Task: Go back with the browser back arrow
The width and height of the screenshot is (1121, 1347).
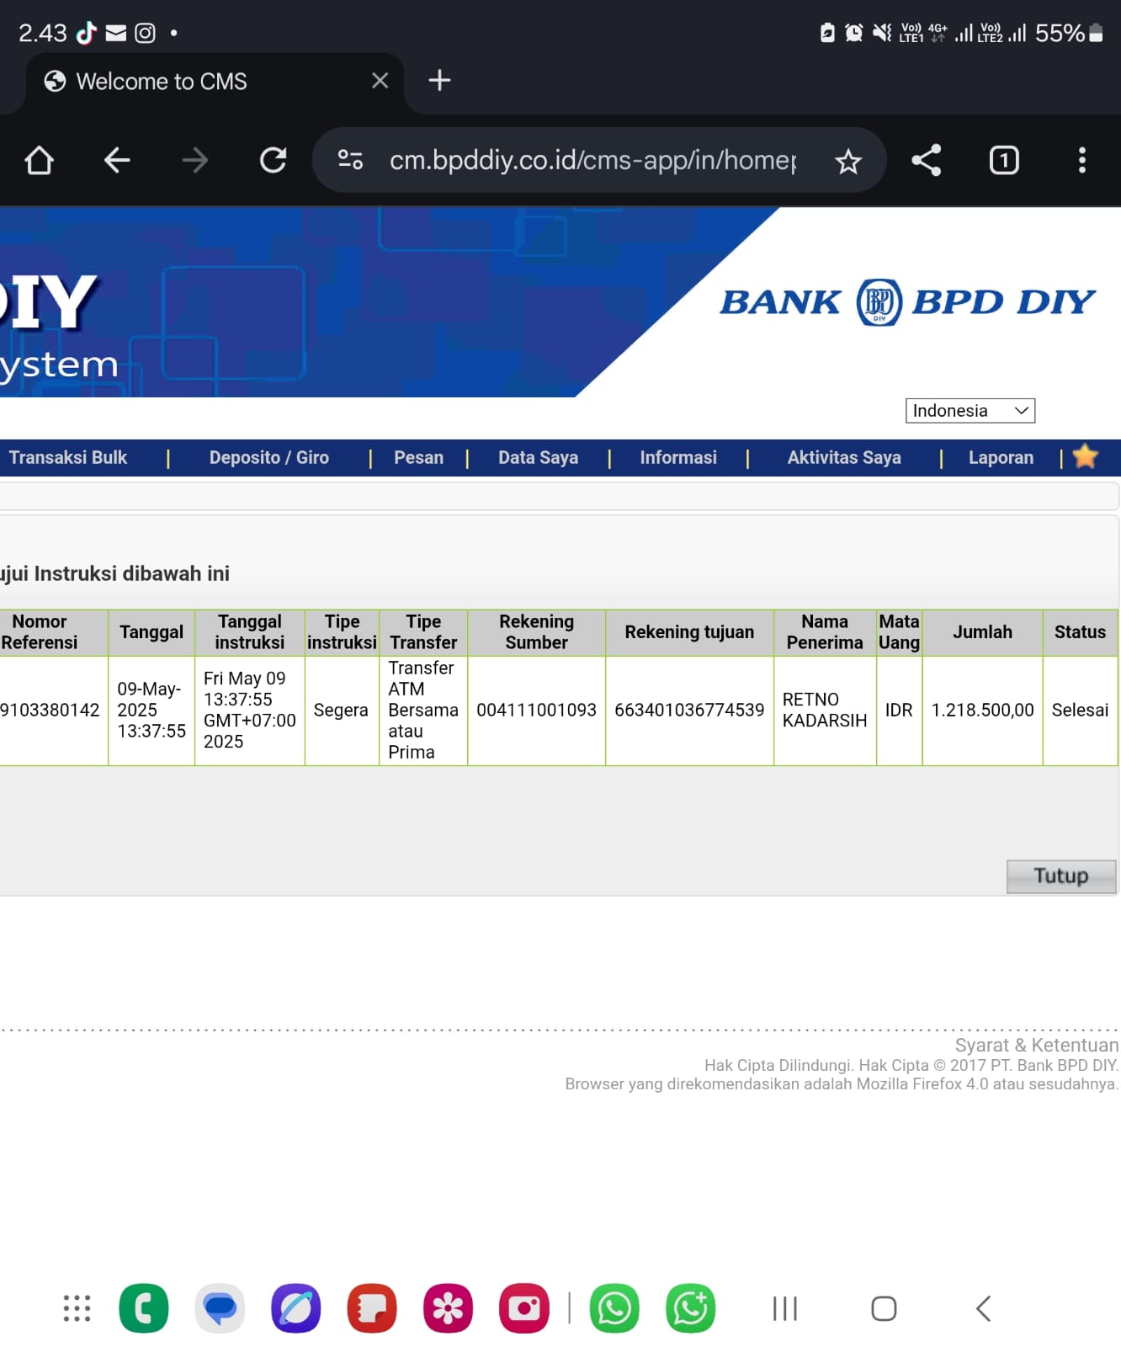Action: tap(117, 160)
